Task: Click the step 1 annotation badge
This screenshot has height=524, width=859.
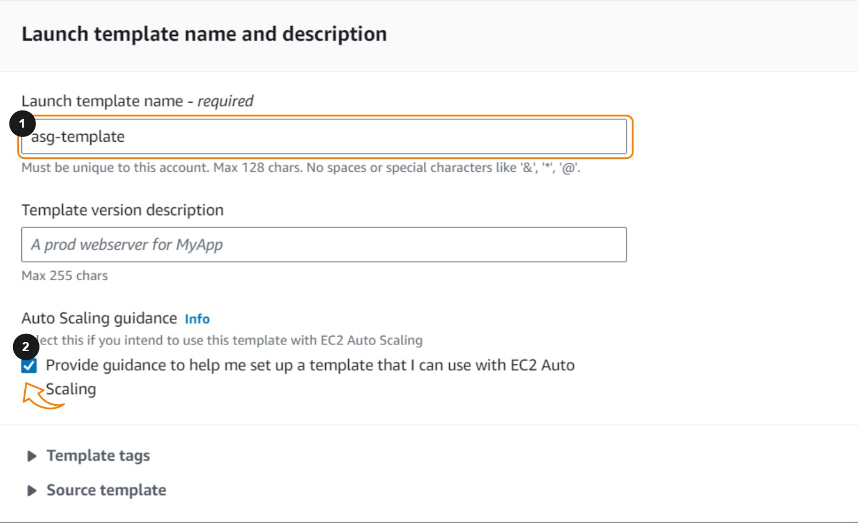Action: tap(22, 123)
